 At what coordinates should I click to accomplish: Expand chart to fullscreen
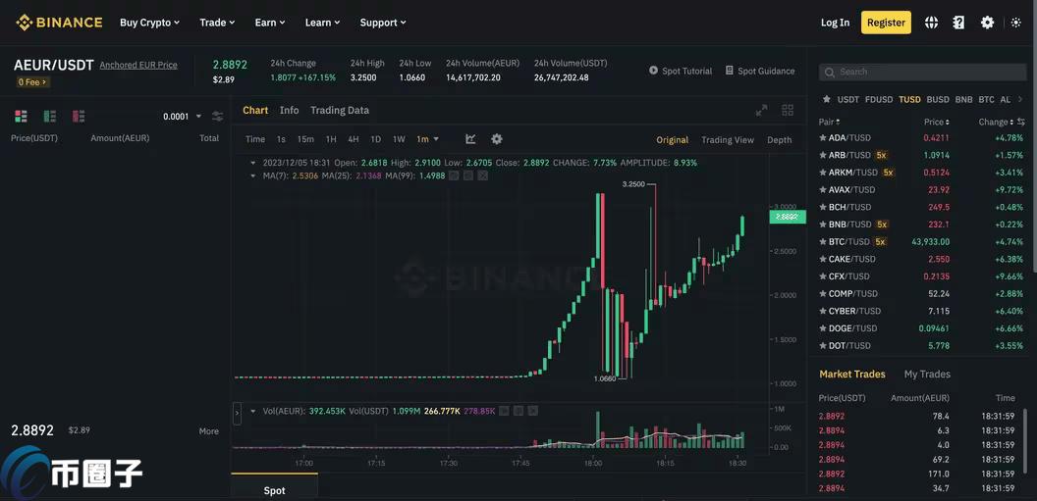point(761,111)
